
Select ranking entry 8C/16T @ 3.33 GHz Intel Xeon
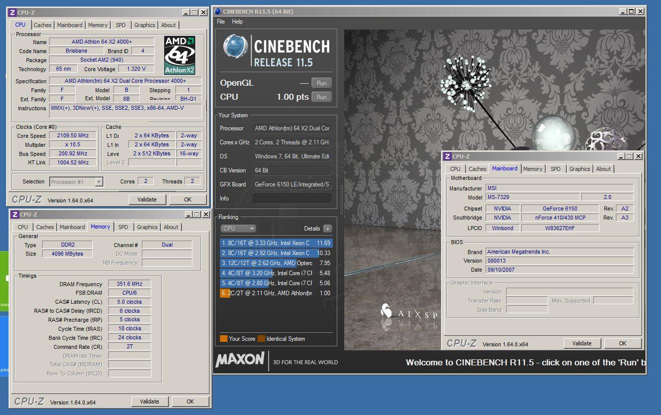point(276,243)
